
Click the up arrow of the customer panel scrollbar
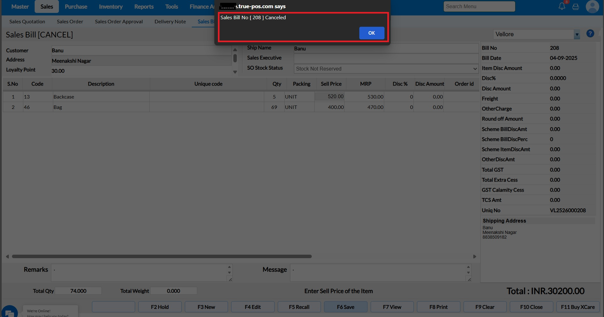click(235, 50)
